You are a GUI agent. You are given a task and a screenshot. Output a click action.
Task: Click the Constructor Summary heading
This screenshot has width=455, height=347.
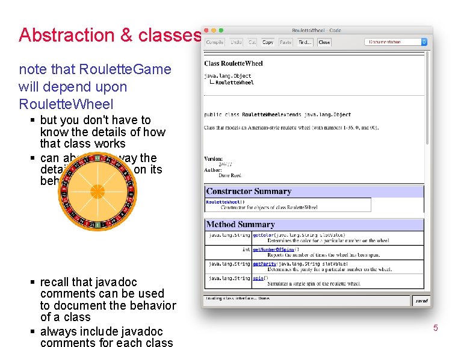coord(249,191)
